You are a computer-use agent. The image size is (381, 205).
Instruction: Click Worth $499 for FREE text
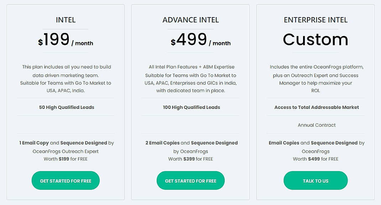pos(315,159)
